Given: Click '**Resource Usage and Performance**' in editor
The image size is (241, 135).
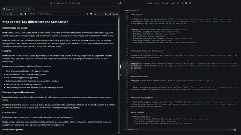Looking at the screenshot, I should pyautogui.click(x=148, y=51).
